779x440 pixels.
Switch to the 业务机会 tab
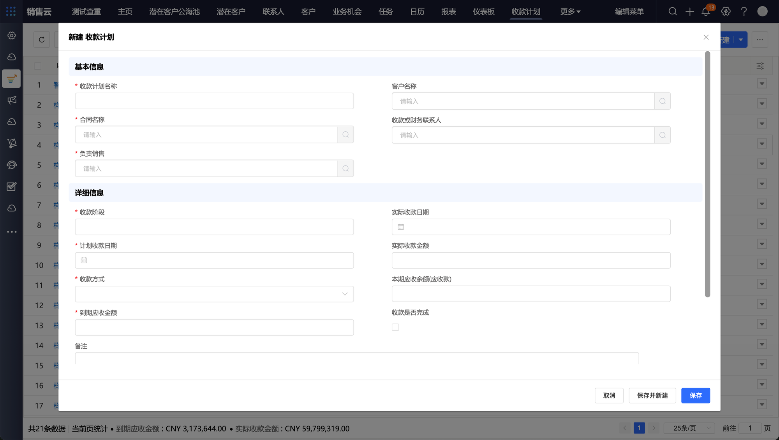tap(347, 12)
